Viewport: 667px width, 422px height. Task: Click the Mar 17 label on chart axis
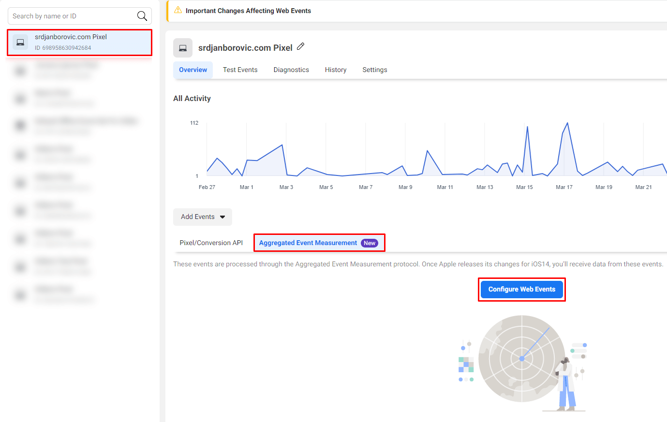point(564,187)
